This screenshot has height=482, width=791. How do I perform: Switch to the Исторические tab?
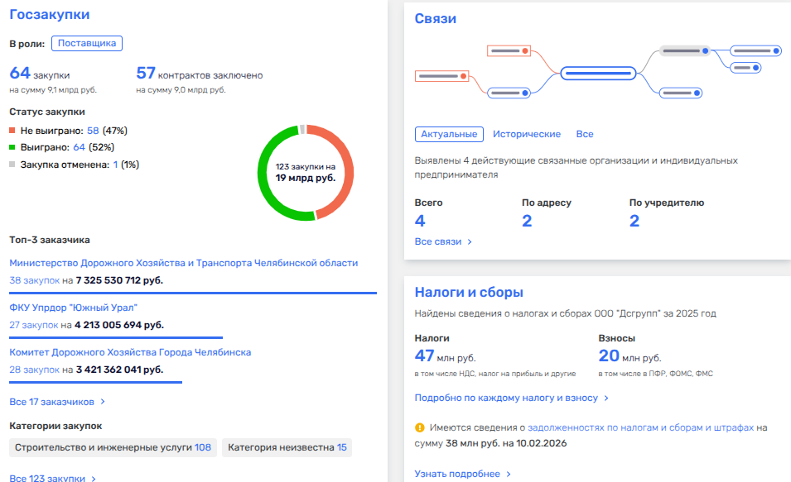tap(527, 134)
